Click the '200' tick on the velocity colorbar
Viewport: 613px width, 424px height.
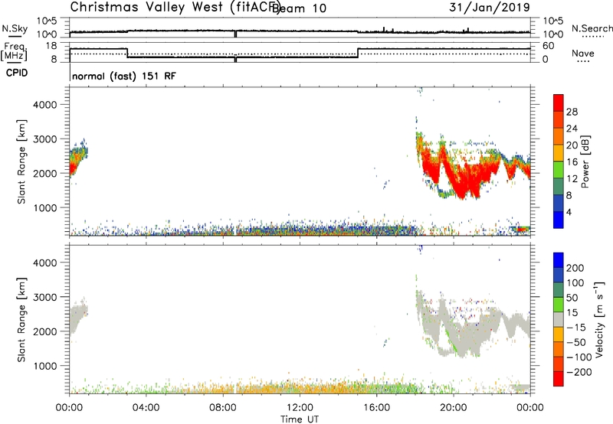(x=575, y=268)
